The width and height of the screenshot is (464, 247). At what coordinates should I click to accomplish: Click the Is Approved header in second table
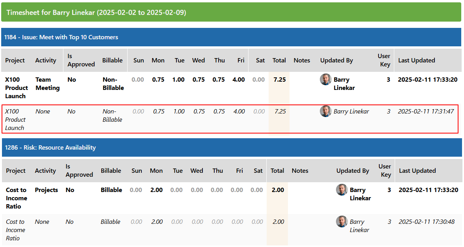[79, 171]
